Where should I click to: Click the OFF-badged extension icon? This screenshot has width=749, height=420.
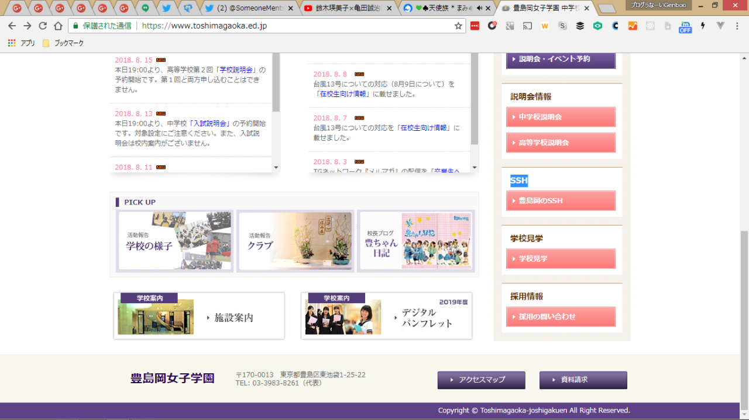[x=685, y=27]
